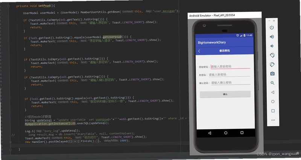Click the MemberUserUtils.getBean call

[100, 12]
